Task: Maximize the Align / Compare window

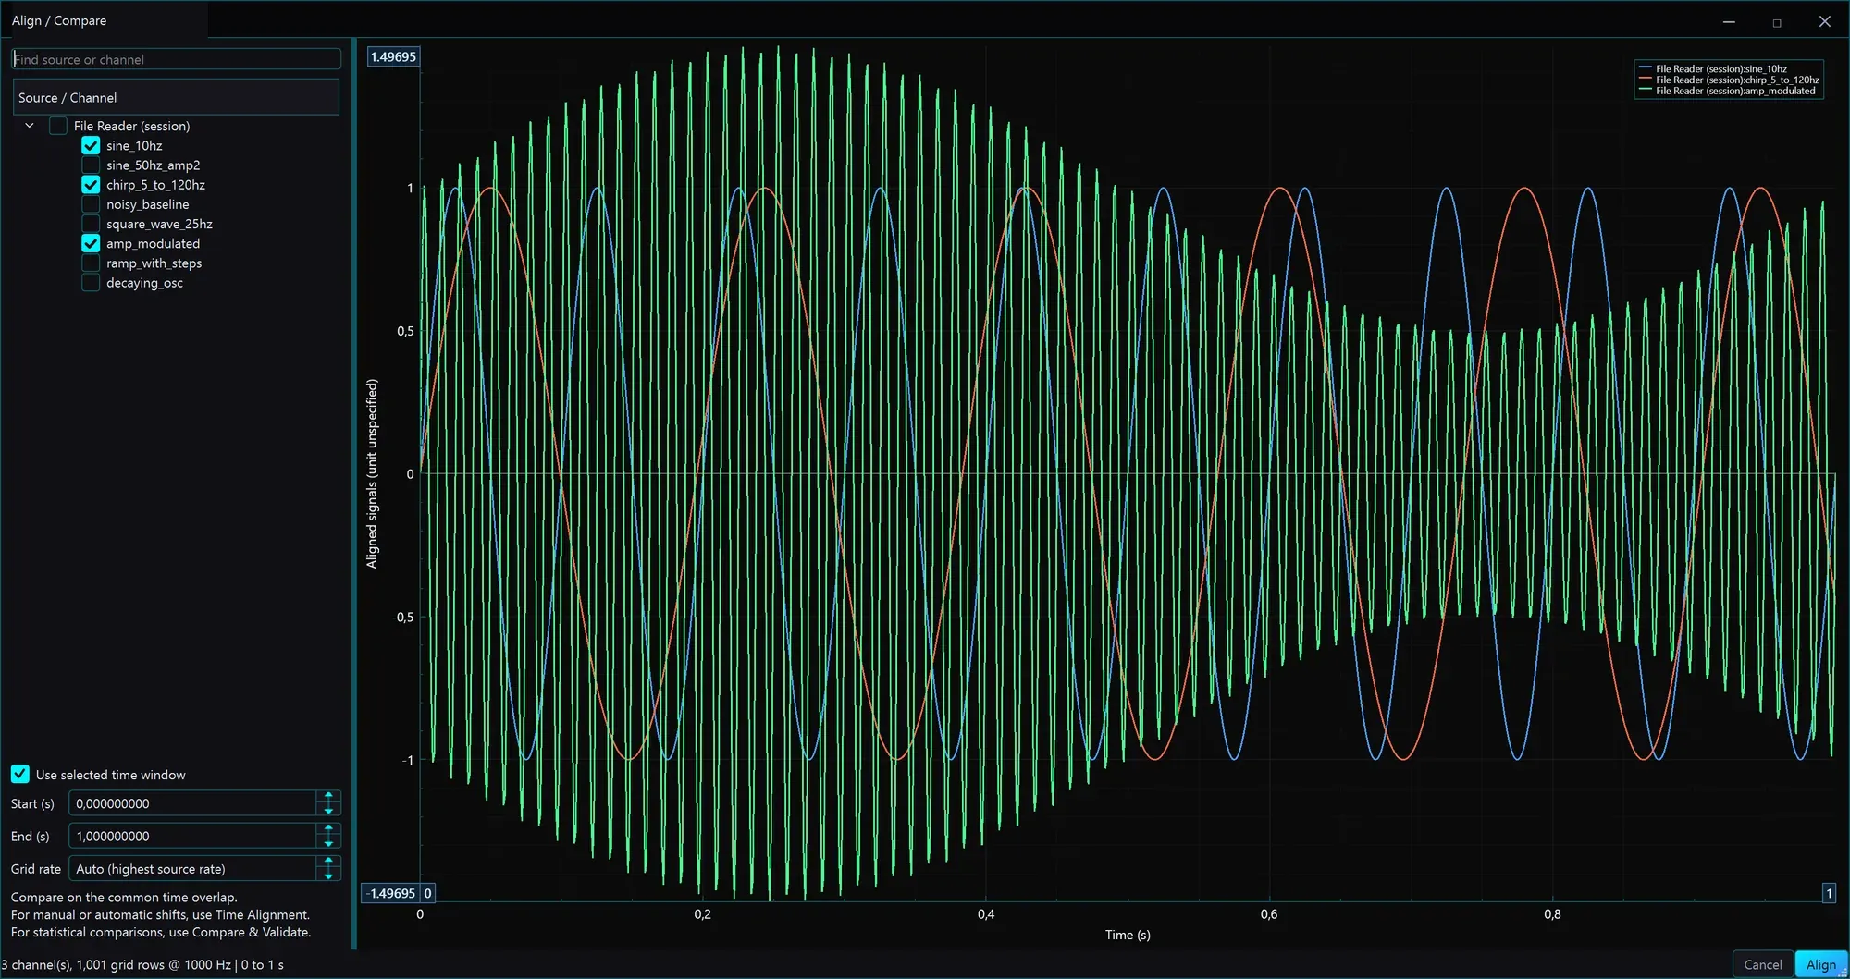Action: (1777, 21)
